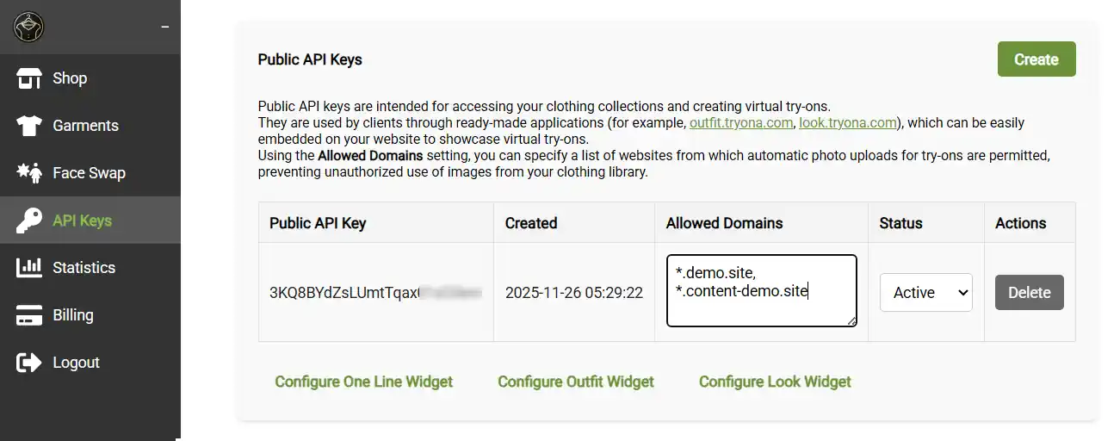
Task: Click the Billing credit card icon
Action: point(29,315)
